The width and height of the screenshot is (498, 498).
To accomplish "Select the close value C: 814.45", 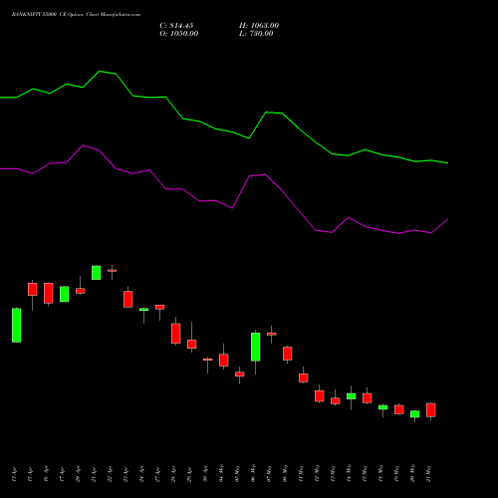I will pyautogui.click(x=176, y=26).
